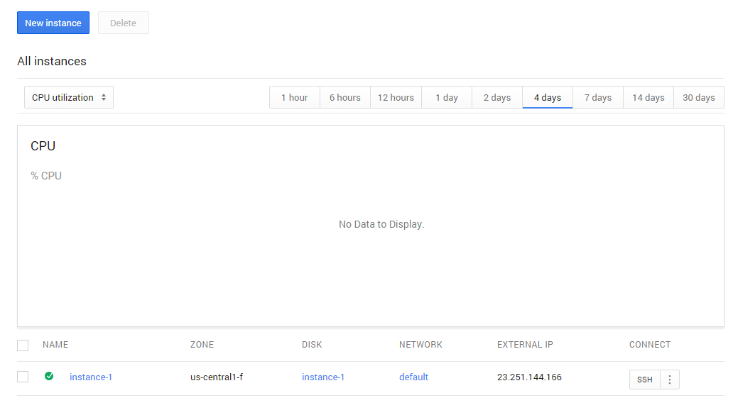Viewport: 733px width, 415px height.
Task: Click the Delete button
Action: pos(124,23)
